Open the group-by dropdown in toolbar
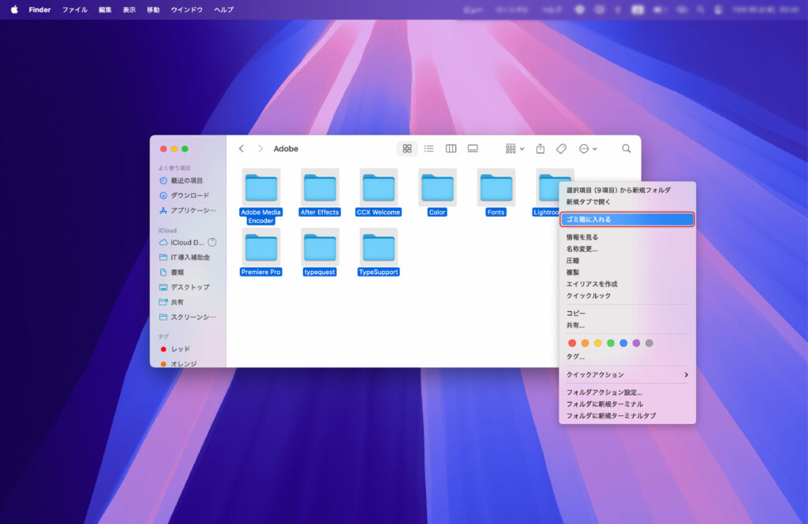The width and height of the screenshot is (808, 524). [x=514, y=148]
